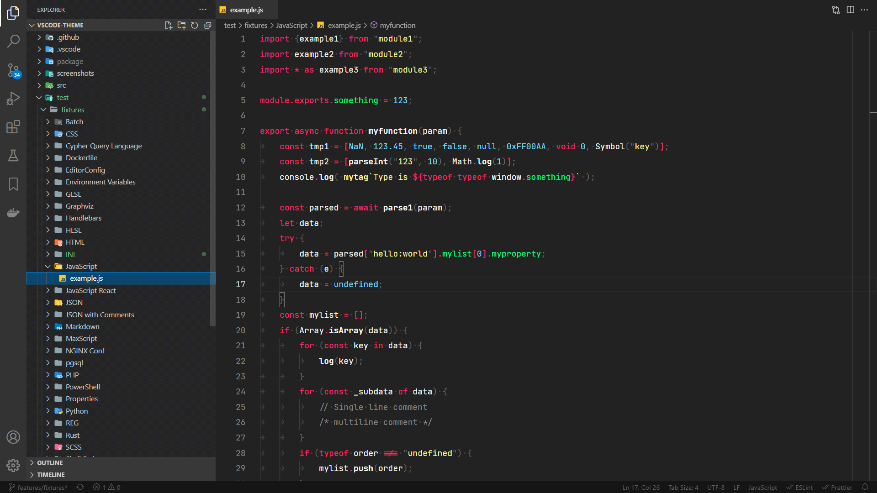The image size is (877, 493).
Task: Open Source Control view with 34 badge
Action: [13, 70]
